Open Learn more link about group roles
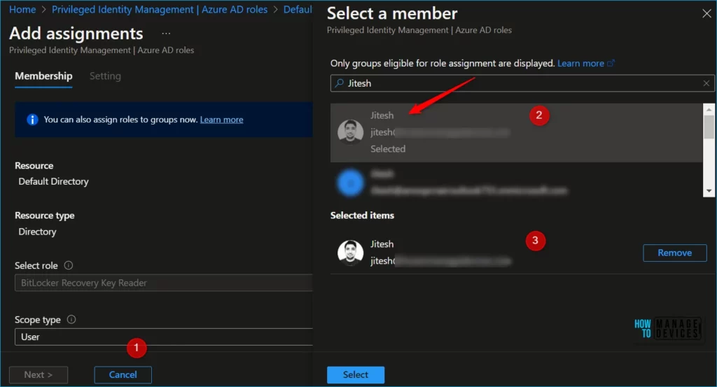 coord(221,120)
